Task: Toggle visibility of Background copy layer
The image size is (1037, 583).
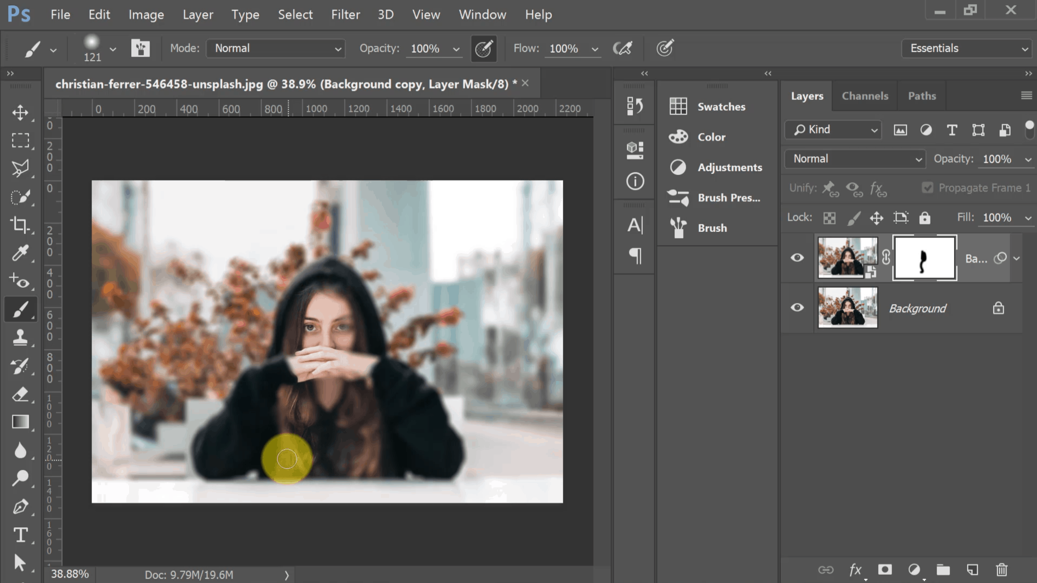Action: click(x=797, y=258)
